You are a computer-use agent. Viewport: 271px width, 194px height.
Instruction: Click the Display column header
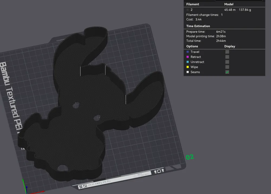[230, 46]
